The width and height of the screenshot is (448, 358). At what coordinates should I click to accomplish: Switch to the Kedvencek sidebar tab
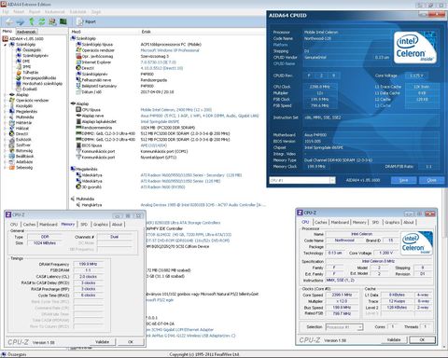click(x=26, y=32)
